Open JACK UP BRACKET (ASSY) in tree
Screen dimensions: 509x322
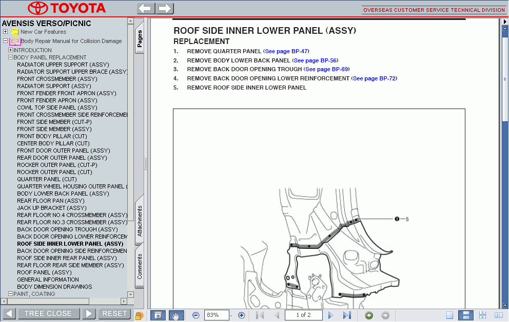click(52, 208)
